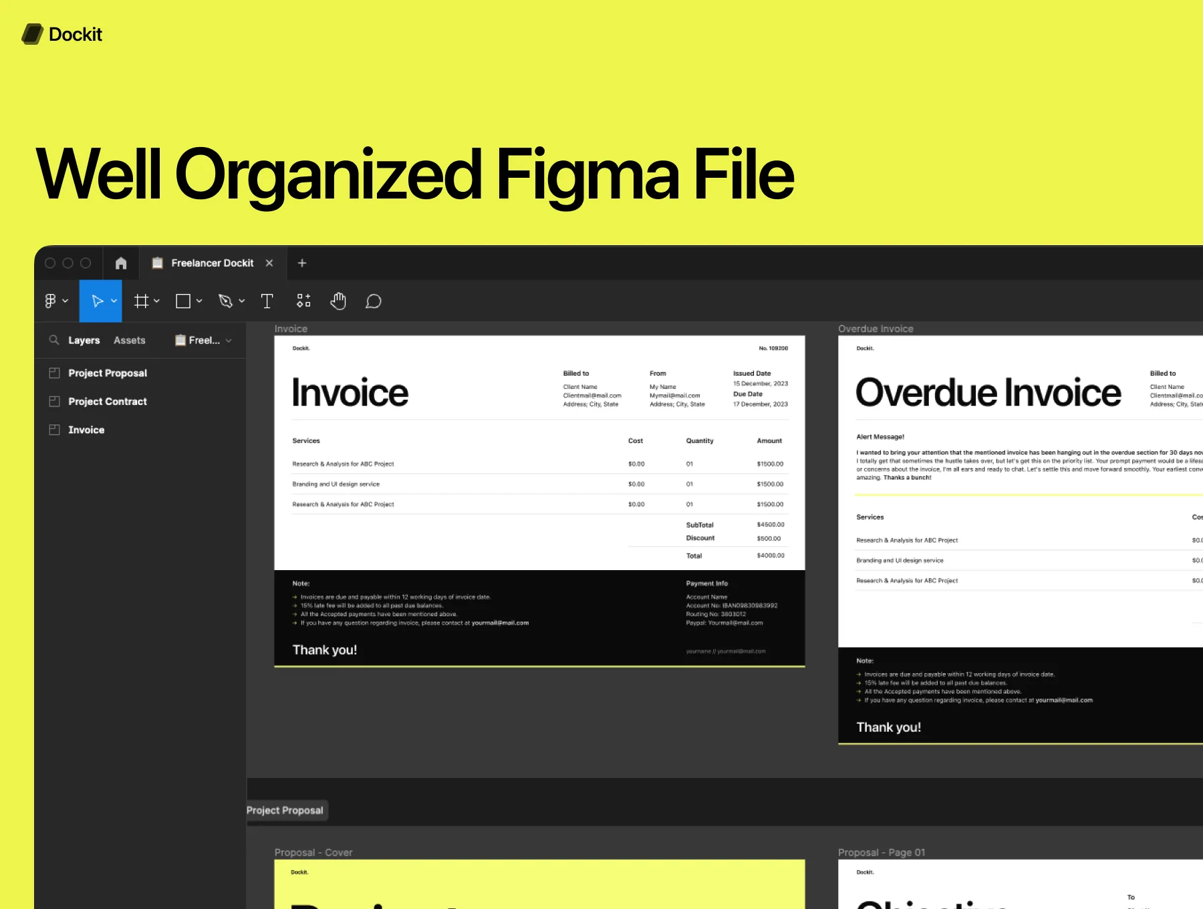Click the large Invoice heading in frame
This screenshot has height=909, width=1203.
[350, 392]
